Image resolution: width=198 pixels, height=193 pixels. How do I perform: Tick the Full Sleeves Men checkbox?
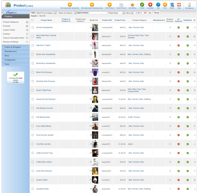pyautogui.click(x=33, y=117)
